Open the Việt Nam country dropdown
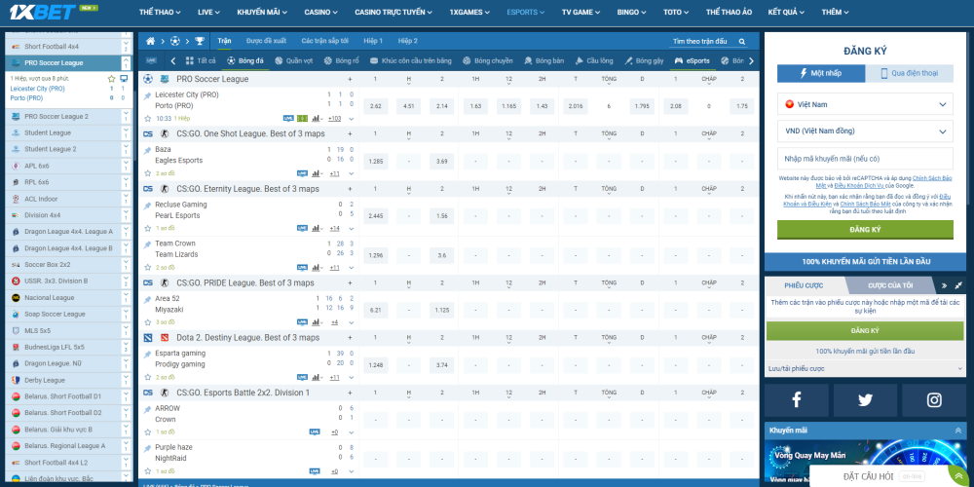The image size is (974, 487). (x=865, y=104)
